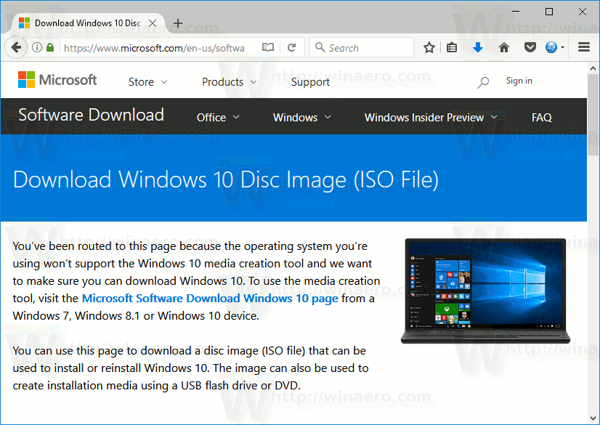Expand the globe extension dropdown arrow
Screen dimensions: 600x425
click(562, 48)
